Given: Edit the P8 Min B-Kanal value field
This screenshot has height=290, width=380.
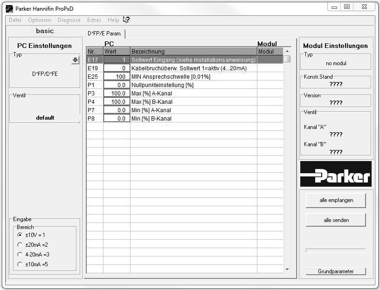Looking at the screenshot, I should click(x=117, y=119).
